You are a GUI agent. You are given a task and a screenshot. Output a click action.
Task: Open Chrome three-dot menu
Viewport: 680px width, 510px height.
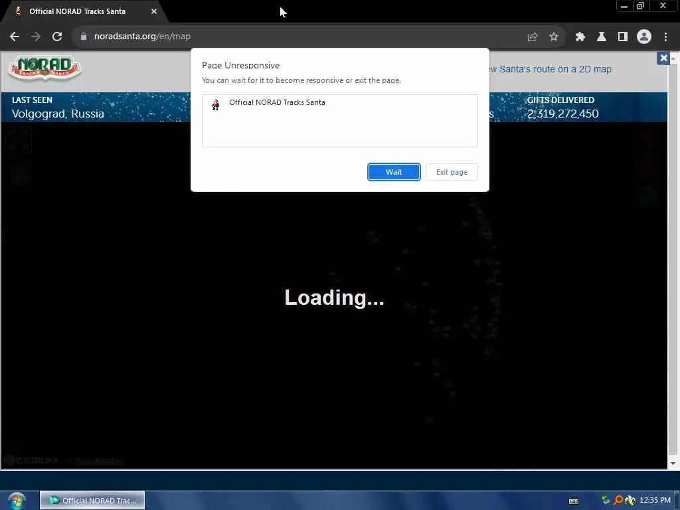click(x=665, y=37)
